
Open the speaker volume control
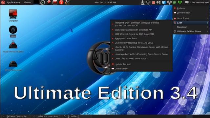[x=158, y=2]
